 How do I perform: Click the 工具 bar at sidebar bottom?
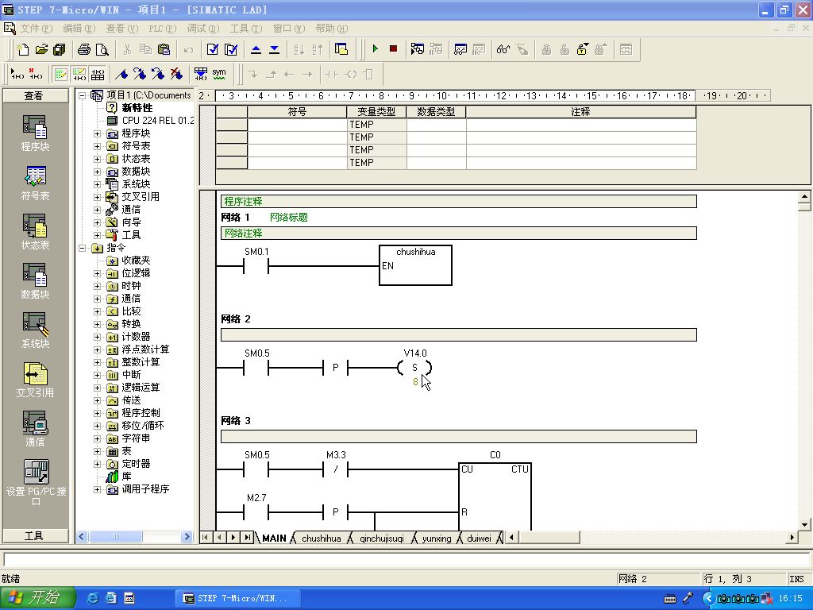click(x=33, y=536)
